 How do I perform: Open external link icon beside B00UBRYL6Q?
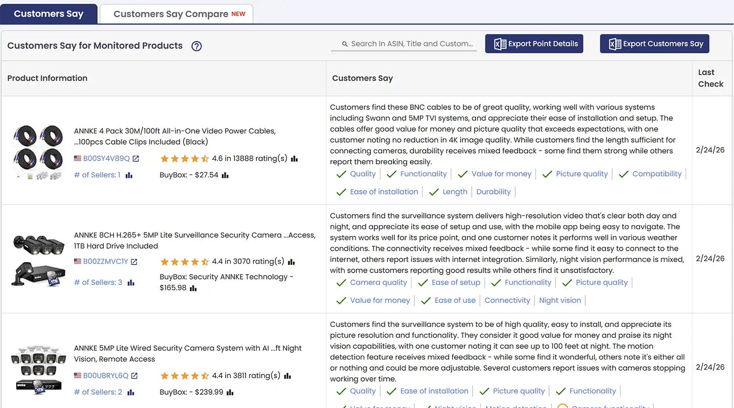coord(135,376)
